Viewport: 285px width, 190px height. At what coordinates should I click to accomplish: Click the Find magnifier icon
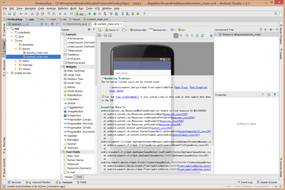coord(49,14)
